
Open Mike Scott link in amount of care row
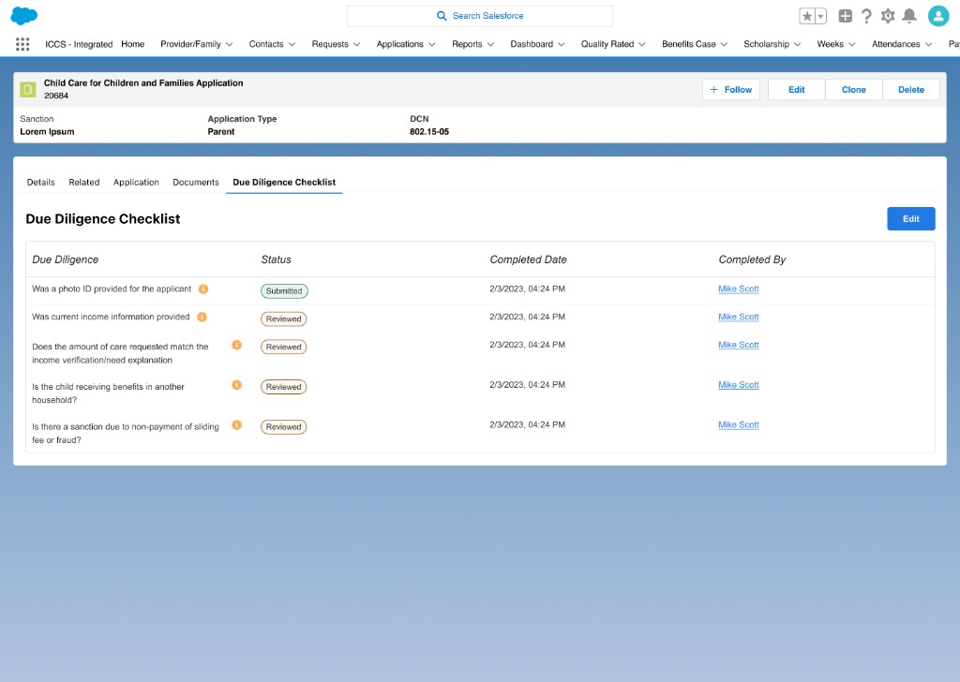(x=739, y=345)
